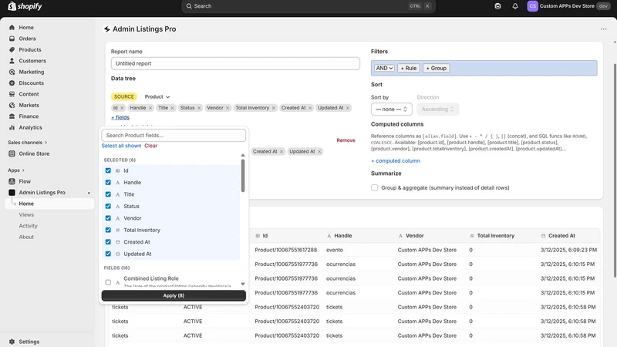
Task: Add a filter with + Group
Action: tap(437, 68)
